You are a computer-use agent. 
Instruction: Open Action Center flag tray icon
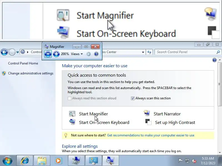[180, 161]
